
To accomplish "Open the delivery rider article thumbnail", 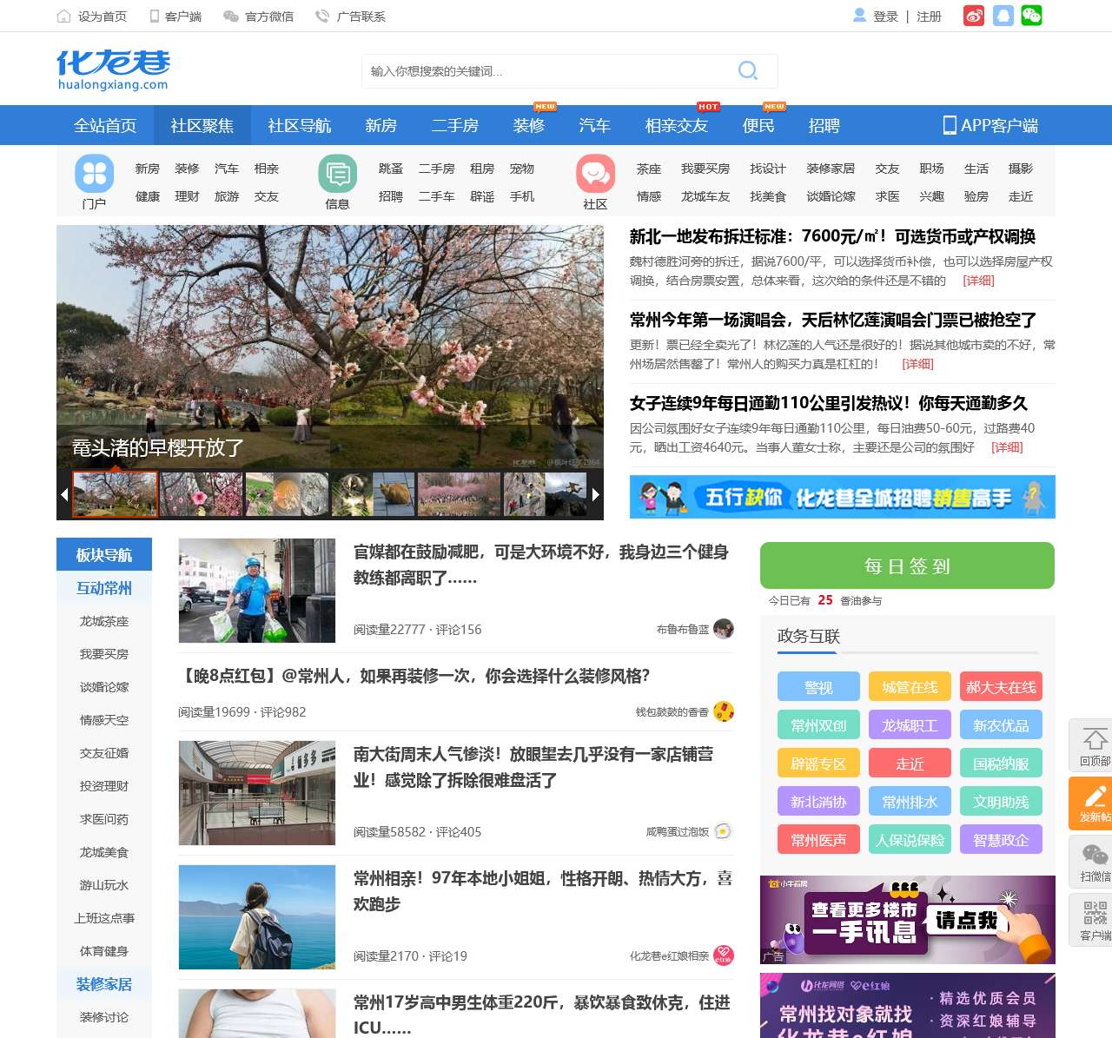I will [257, 591].
